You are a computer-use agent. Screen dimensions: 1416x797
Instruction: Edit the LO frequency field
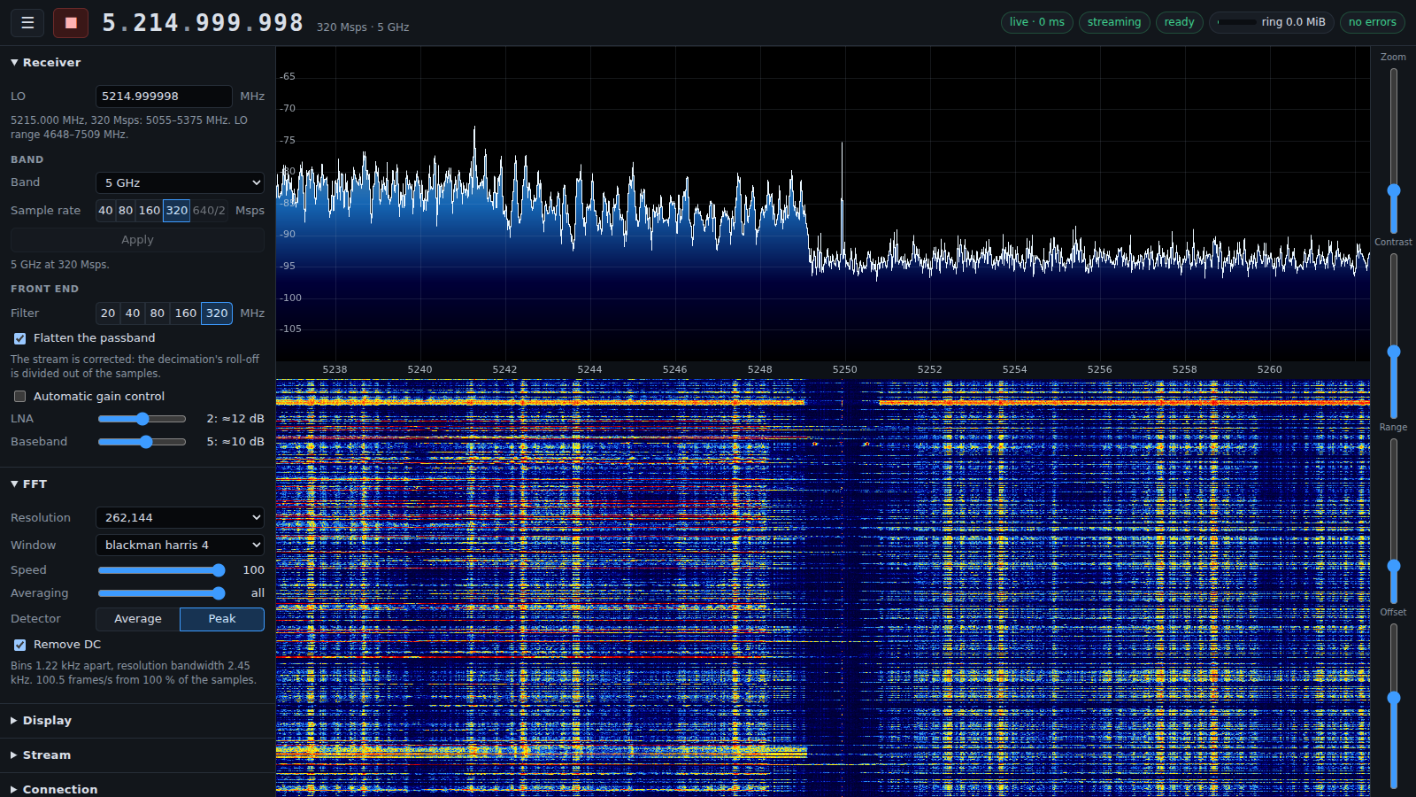tap(164, 96)
